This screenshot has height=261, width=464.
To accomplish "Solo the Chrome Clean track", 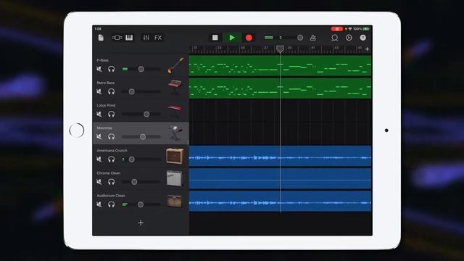I will tap(111, 182).
